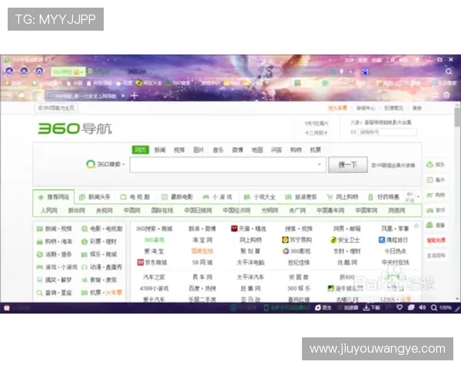Click the heart icon in the status bar
The width and height of the screenshot is (461, 368).
pyautogui.click(x=400, y=307)
